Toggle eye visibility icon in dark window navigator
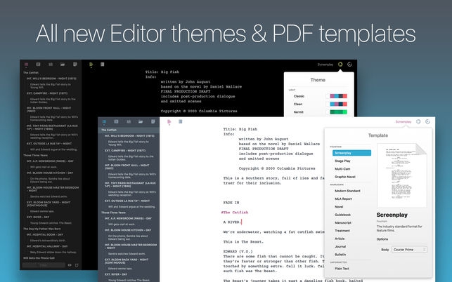The width and height of the screenshot is (452, 282). point(70,265)
